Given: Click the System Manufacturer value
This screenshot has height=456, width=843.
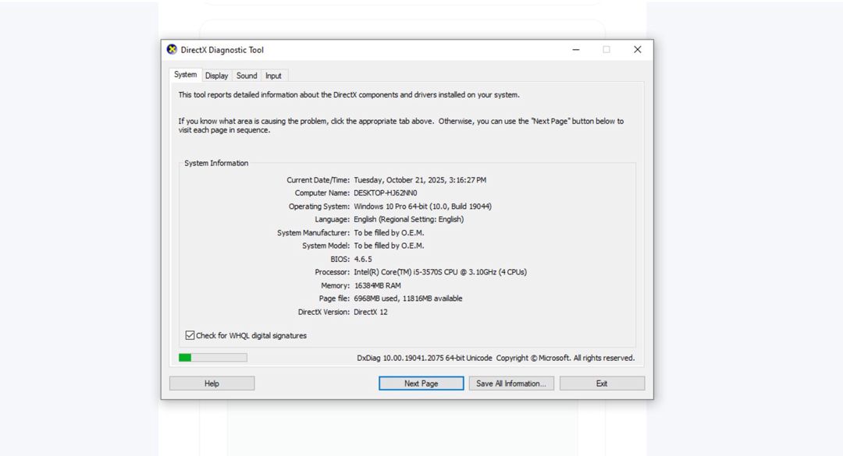Looking at the screenshot, I should pyautogui.click(x=389, y=232).
